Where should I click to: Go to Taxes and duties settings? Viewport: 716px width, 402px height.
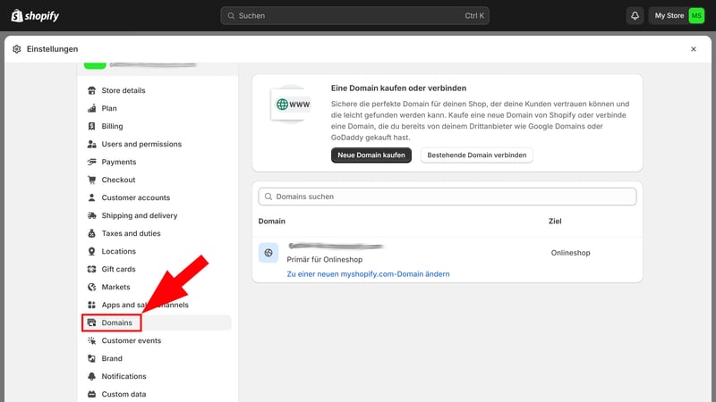coord(131,233)
